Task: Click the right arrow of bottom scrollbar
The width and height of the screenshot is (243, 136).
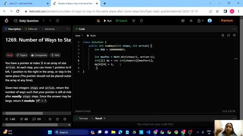Action: pyautogui.click(x=69, y=125)
